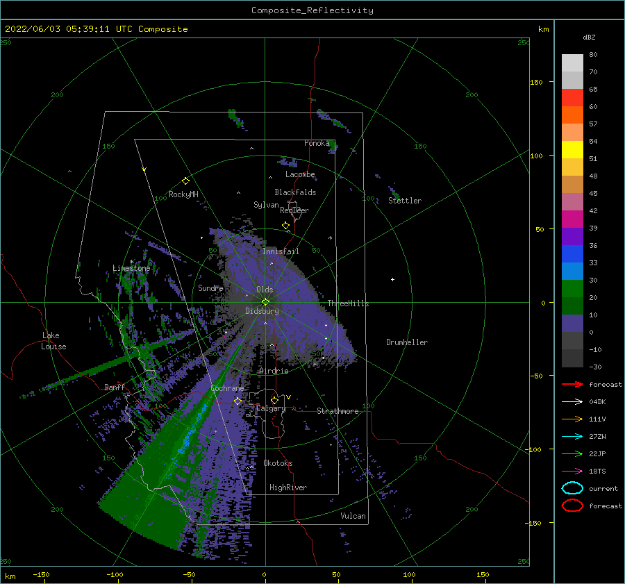625x584 pixels.
Task: Click the ThreeHills town label
Action: coord(348,303)
